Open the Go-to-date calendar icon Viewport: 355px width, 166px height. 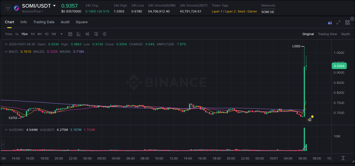tap(70, 34)
